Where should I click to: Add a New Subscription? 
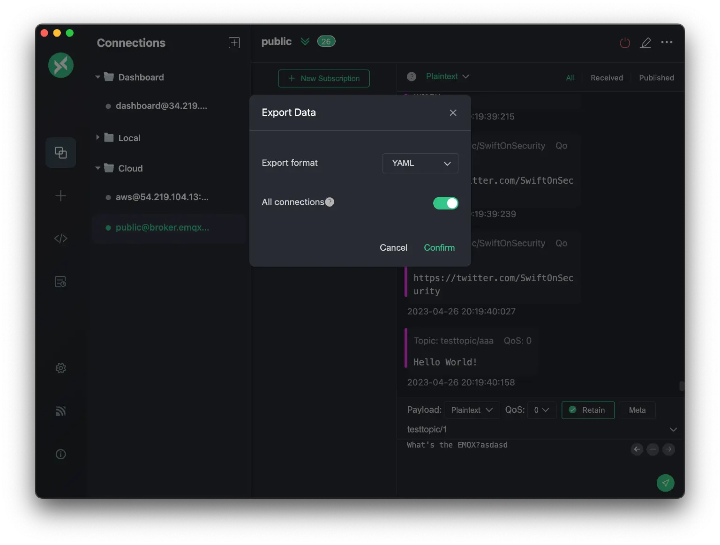(323, 78)
